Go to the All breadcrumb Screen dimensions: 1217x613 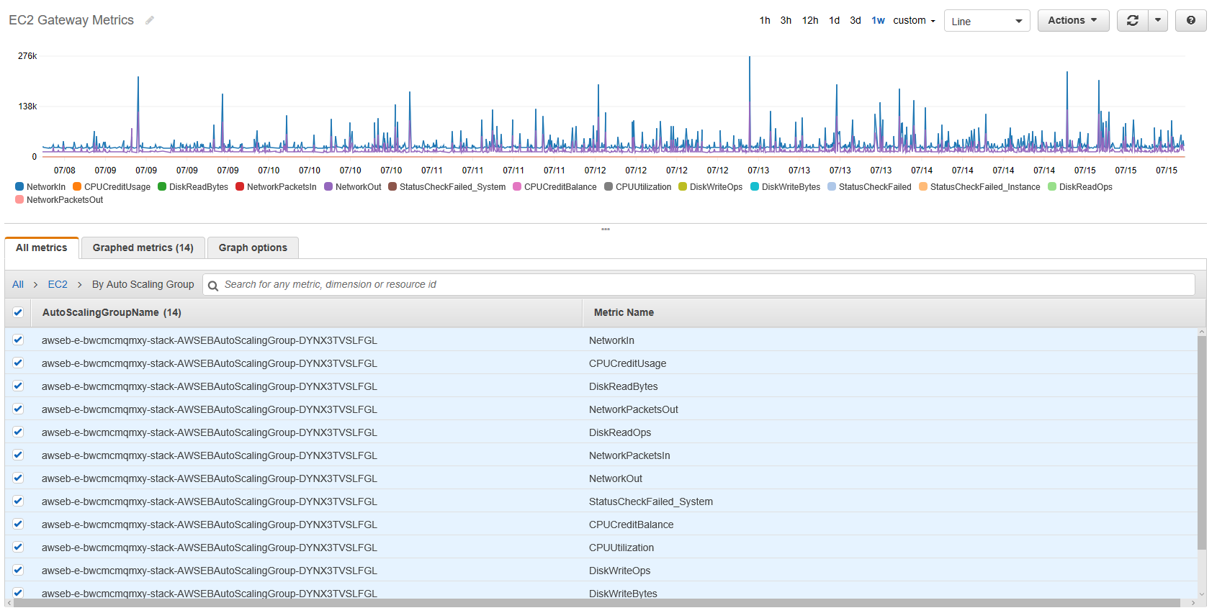pos(18,284)
